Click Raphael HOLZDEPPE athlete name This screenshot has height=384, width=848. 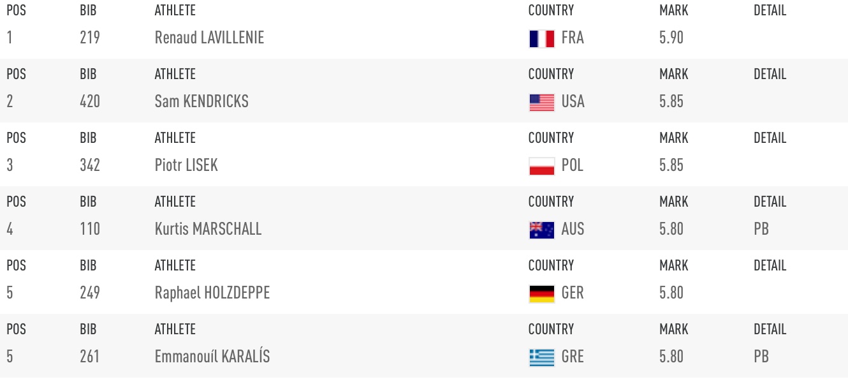coord(212,293)
